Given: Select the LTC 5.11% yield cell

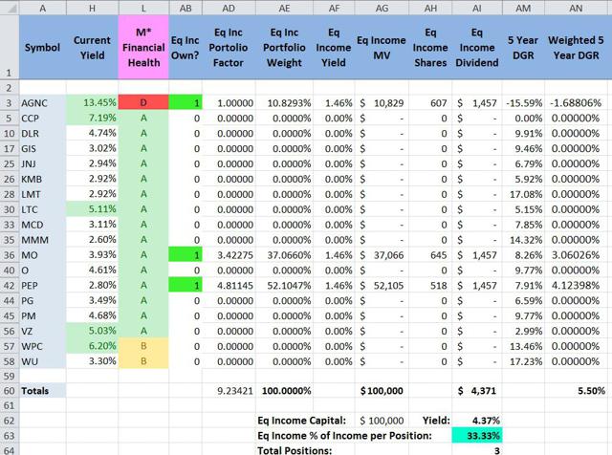Looking at the screenshot, I should tap(92, 209).
